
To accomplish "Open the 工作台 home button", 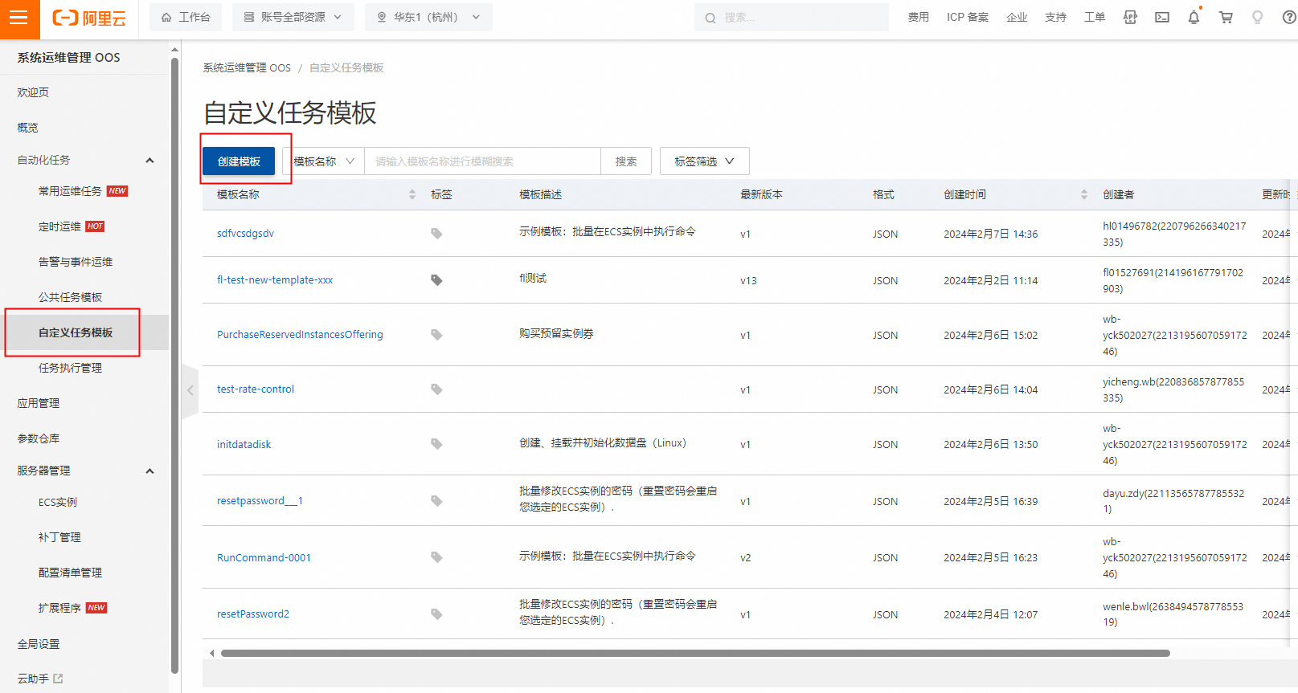I will coord(186,17).
